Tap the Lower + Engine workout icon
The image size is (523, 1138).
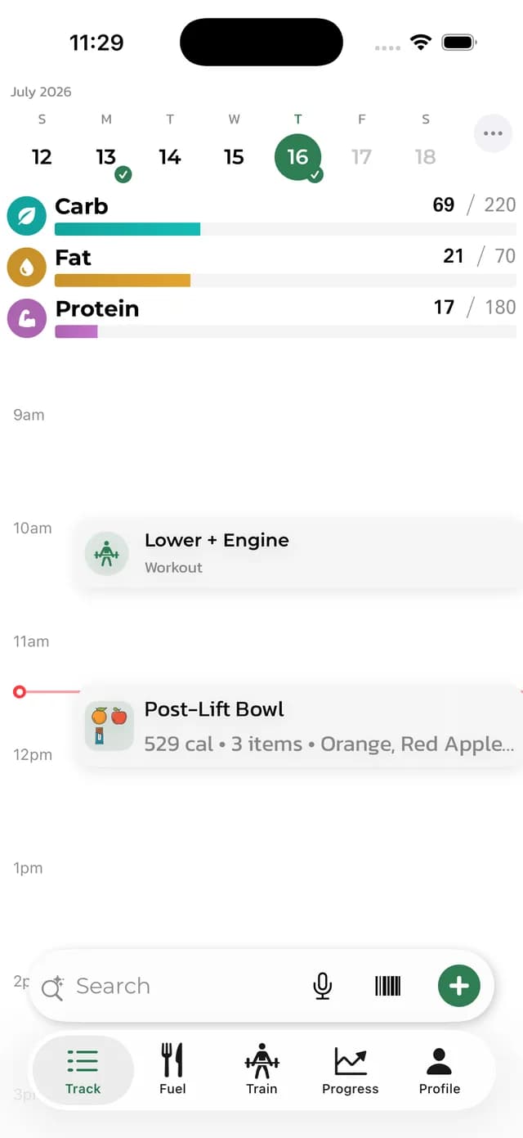pyautogui.click(x=106, y=554)
